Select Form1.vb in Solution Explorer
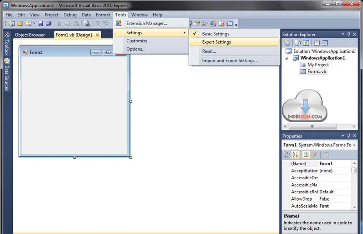Screen dimensions: 363x234 click(313, 71)
